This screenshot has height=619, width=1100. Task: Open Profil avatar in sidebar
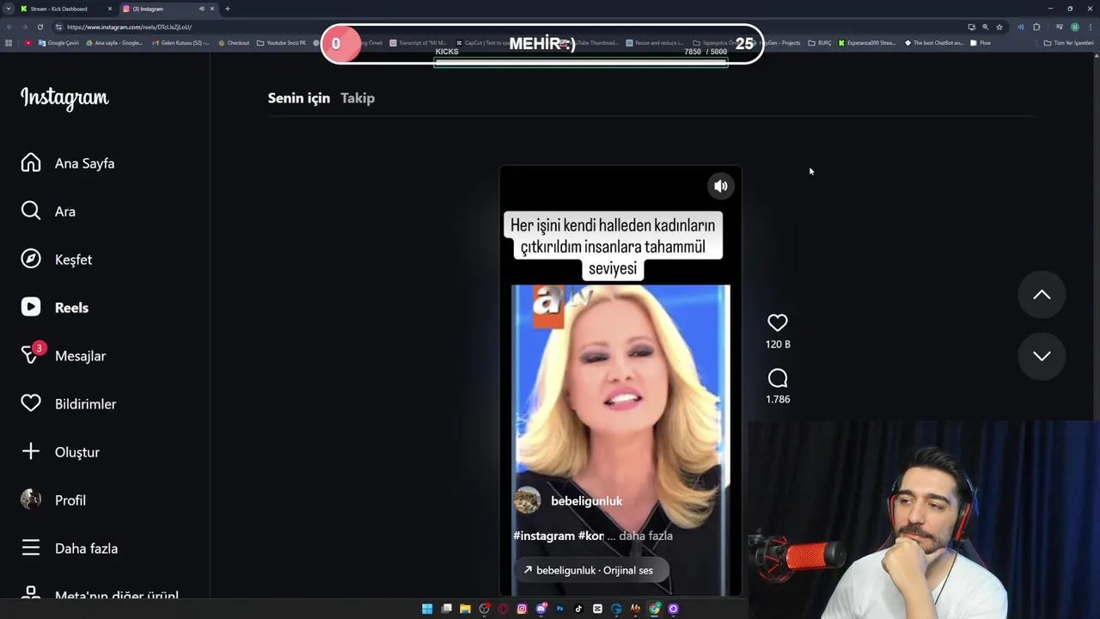pos(31,500)
